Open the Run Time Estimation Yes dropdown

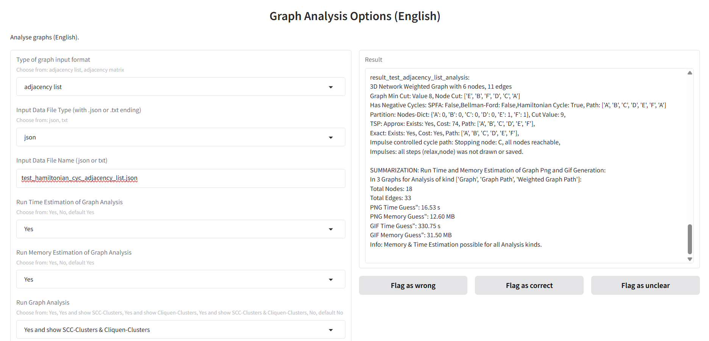click(x=180, y=229)
